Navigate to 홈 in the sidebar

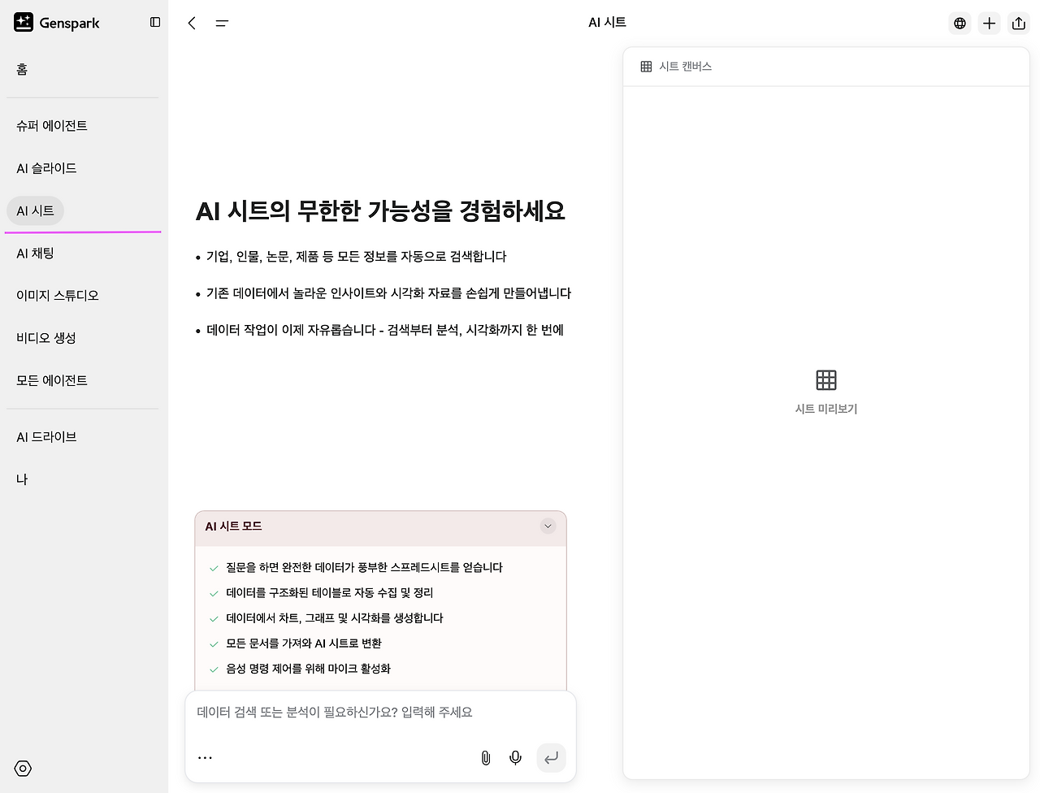(21, 69)
